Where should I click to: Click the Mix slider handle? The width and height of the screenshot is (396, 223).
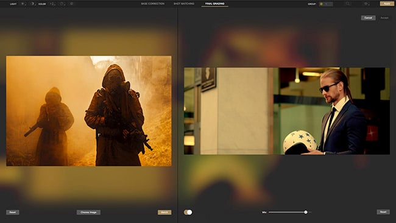pyautogui.click(x=306, y=212)
